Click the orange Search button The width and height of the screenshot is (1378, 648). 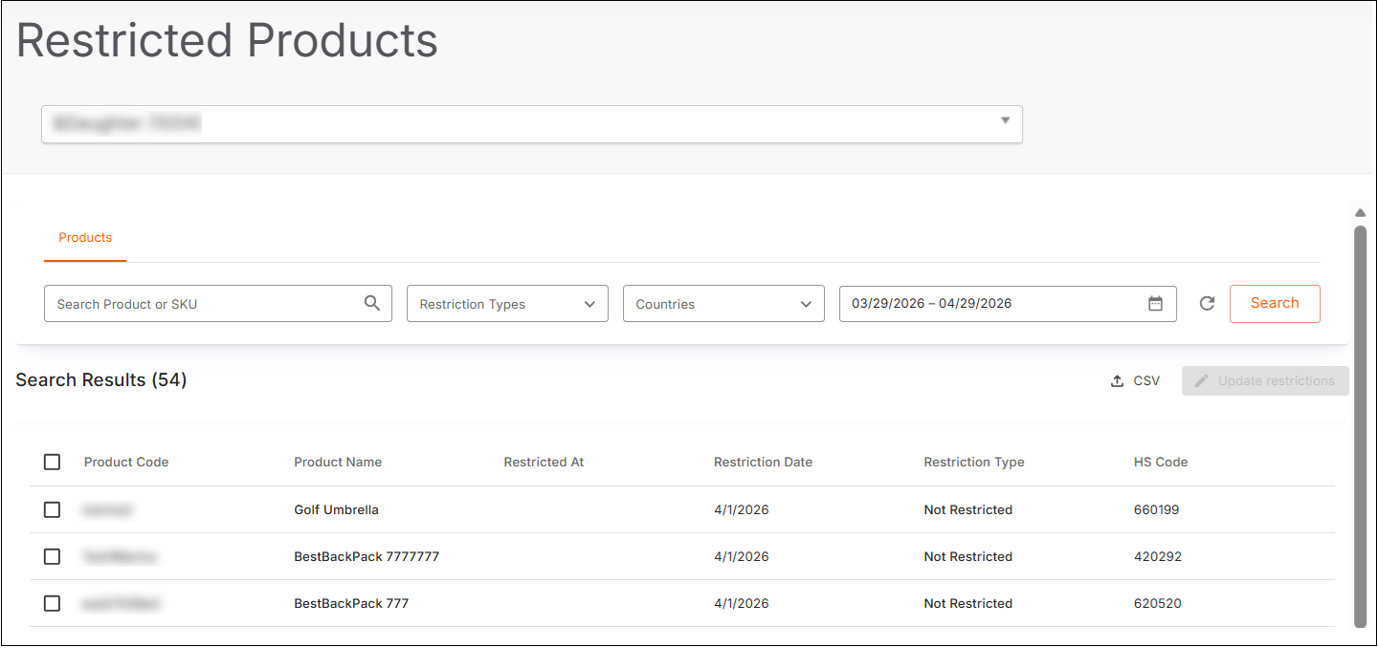pos(1275,303)
